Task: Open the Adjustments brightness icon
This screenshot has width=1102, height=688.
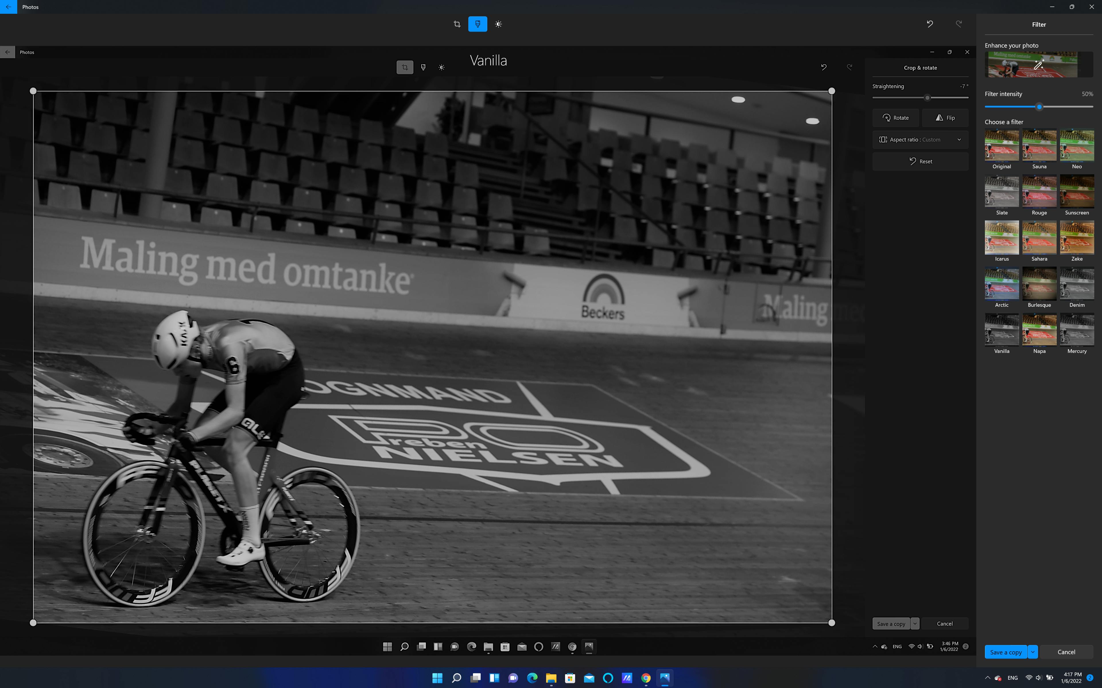Action: tap(499, 24)
